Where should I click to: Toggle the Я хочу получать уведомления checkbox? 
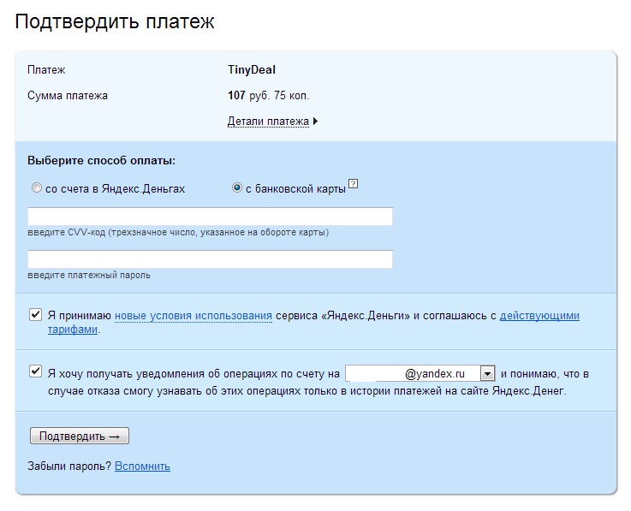pyautogui.click(x=36, y=371)
